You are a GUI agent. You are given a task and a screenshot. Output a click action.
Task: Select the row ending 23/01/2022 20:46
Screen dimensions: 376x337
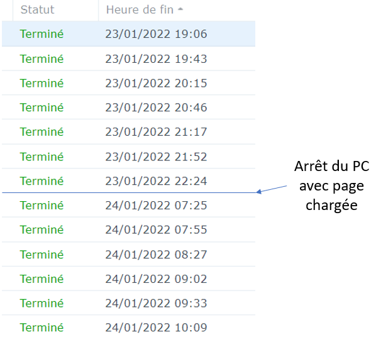[x=128, y=108]
